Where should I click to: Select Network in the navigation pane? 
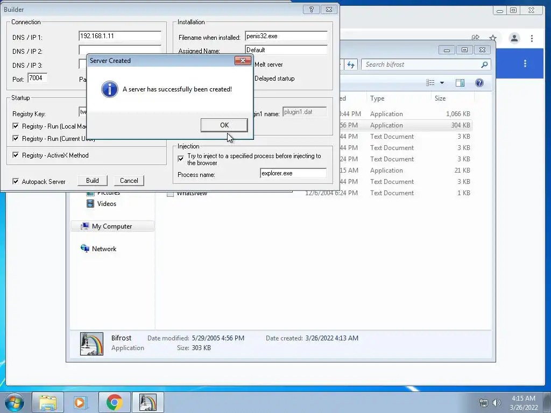click(x=104, y=248)
